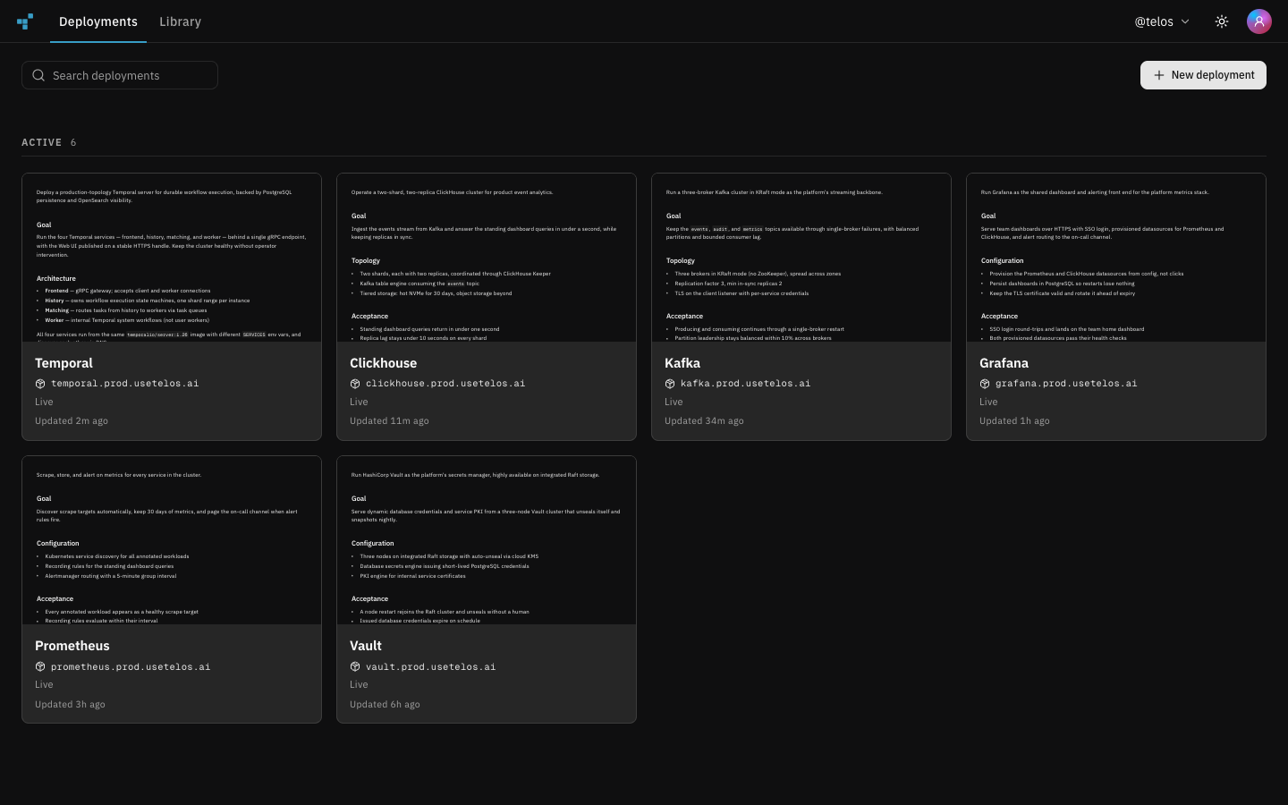This screenshot has height=805, width=1288.
Task: Click the cube icon beside grafana.prod.usetelos.ai
Action: (x=985, y=384)
